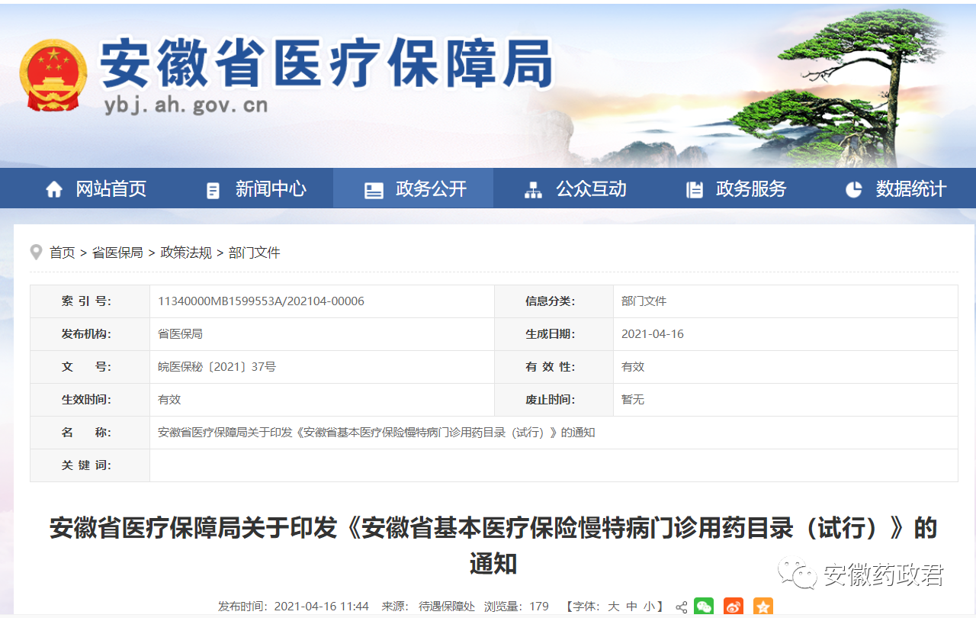
Task: Click the national emblem logo
Action: click(x=53, y=76)
